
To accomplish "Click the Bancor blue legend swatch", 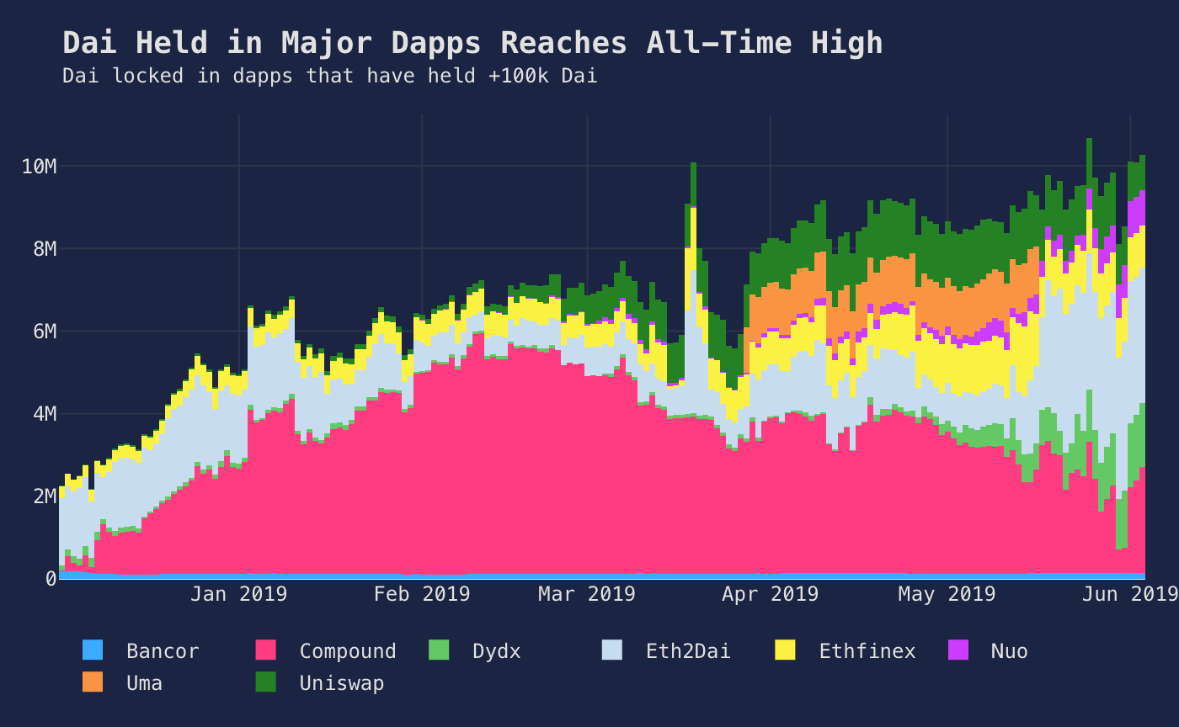I will pyautogui.click(x=93, y=650).
